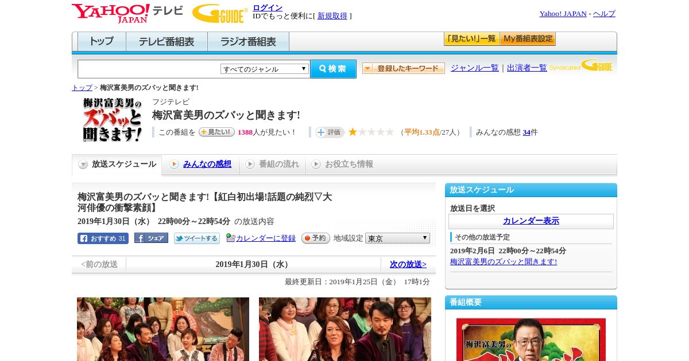689x361 pixels.
Task: Click the 「見たい!」一覧 button
Action: tap(471, 39)
